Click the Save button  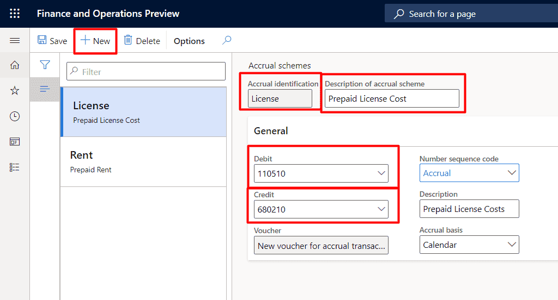click(x=52, y=41)
